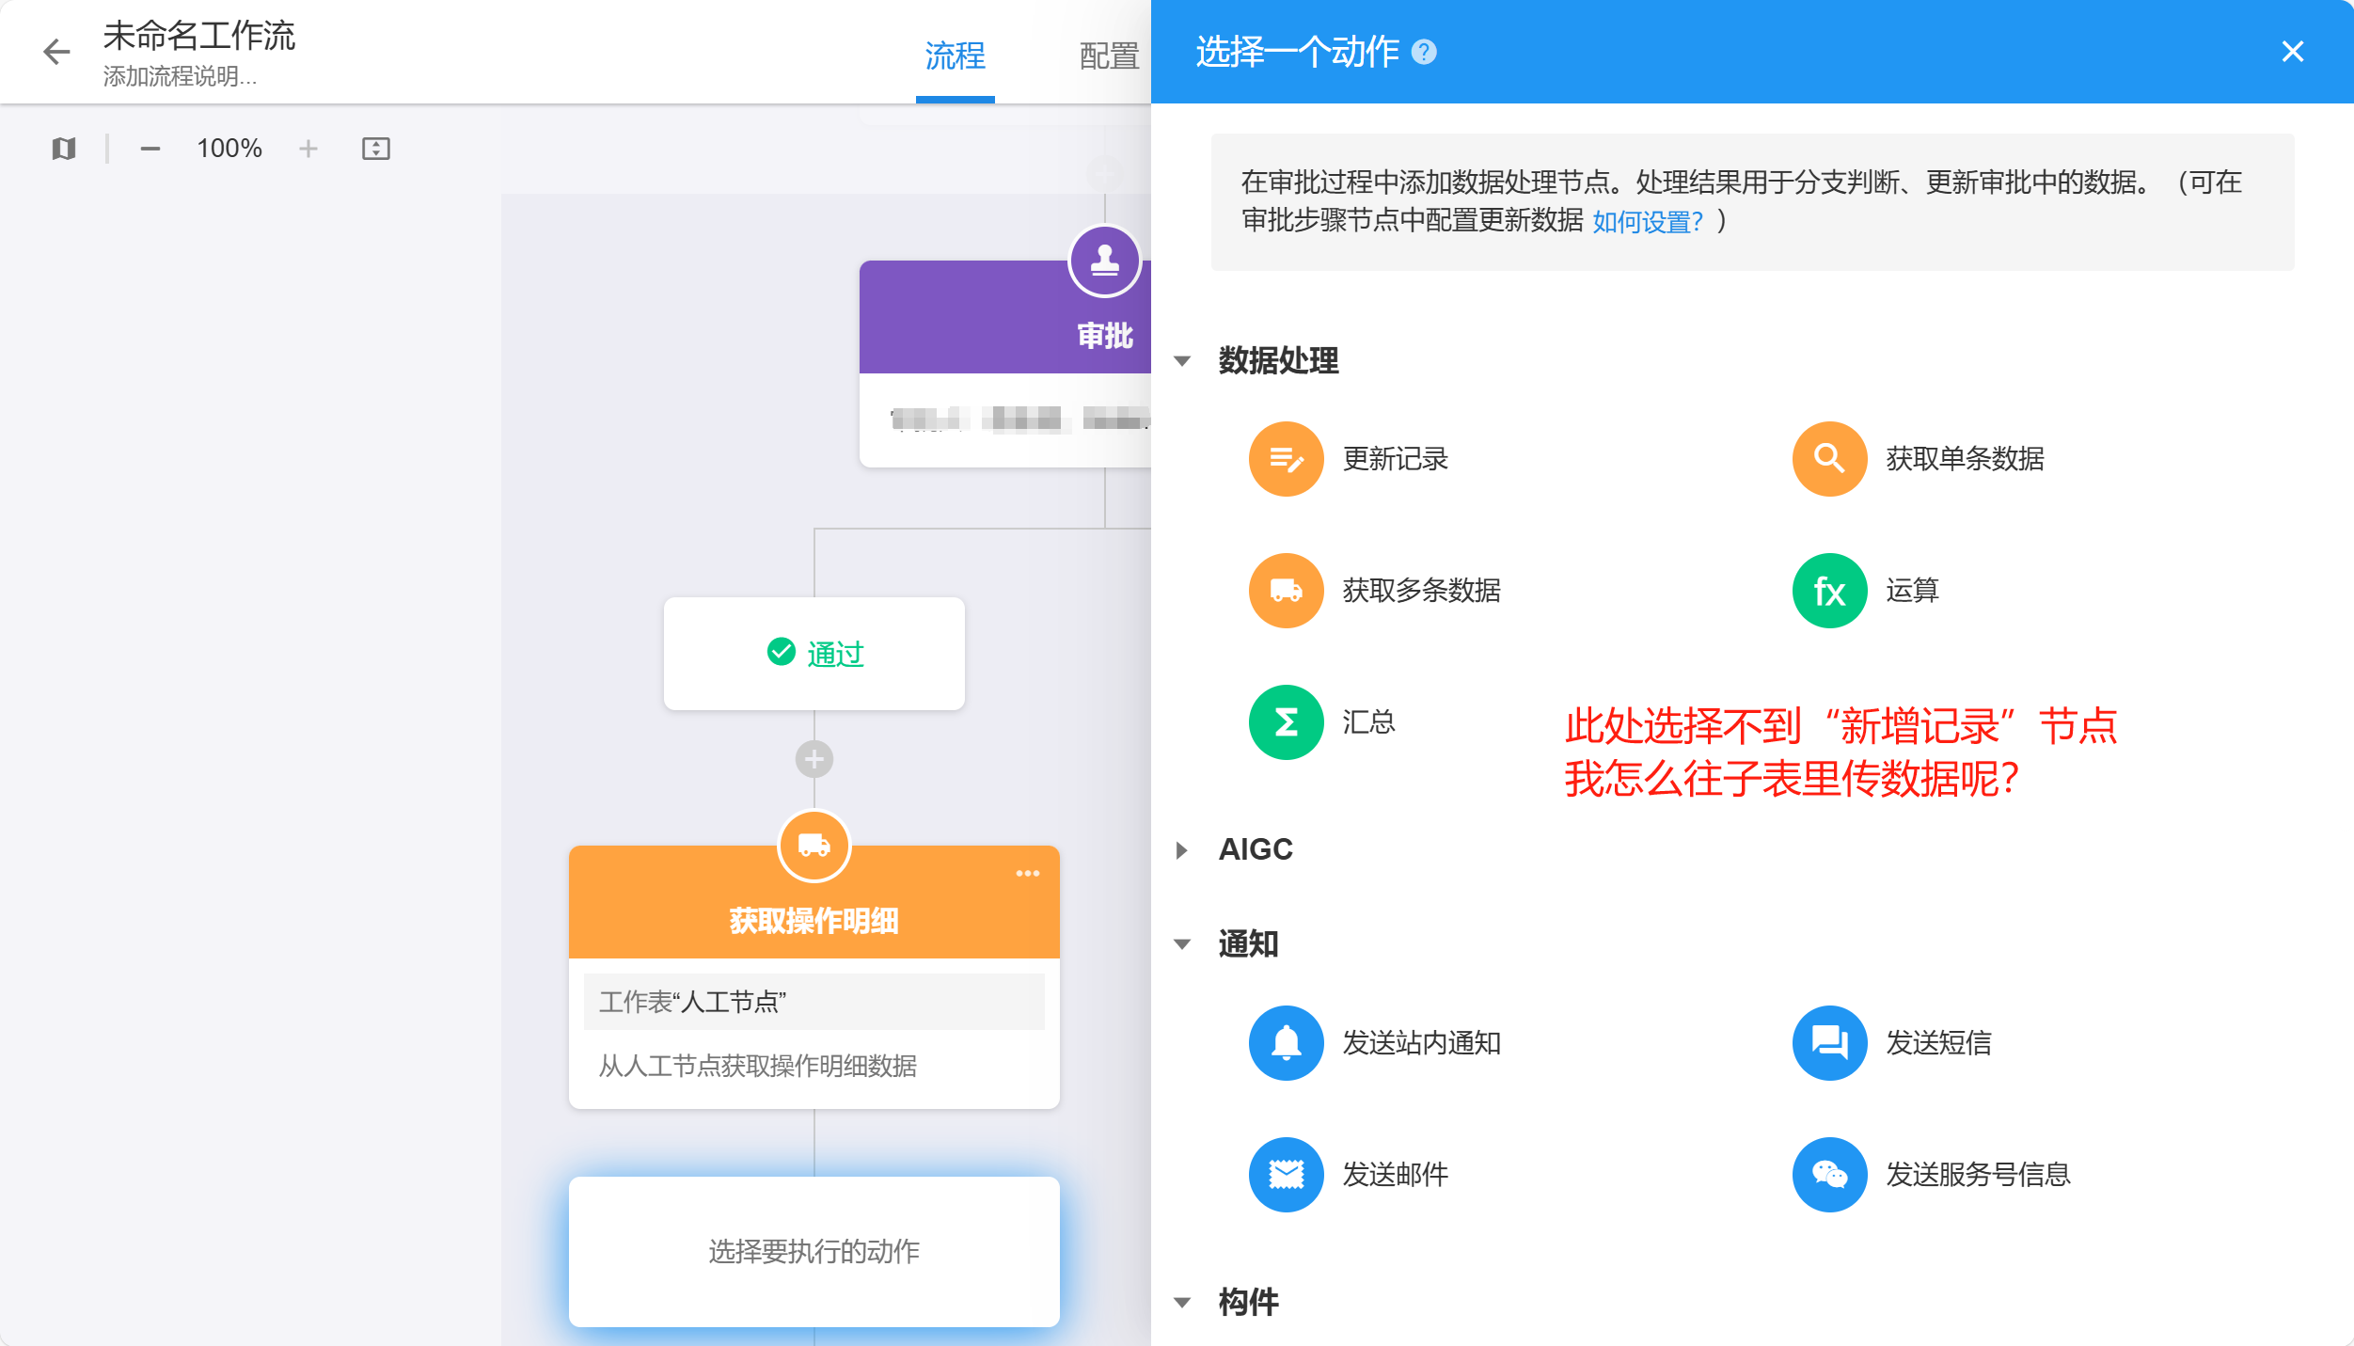Select the 获取多条数据 truck icon
Viewport: 2354px width, 1346px height.
1286,591
